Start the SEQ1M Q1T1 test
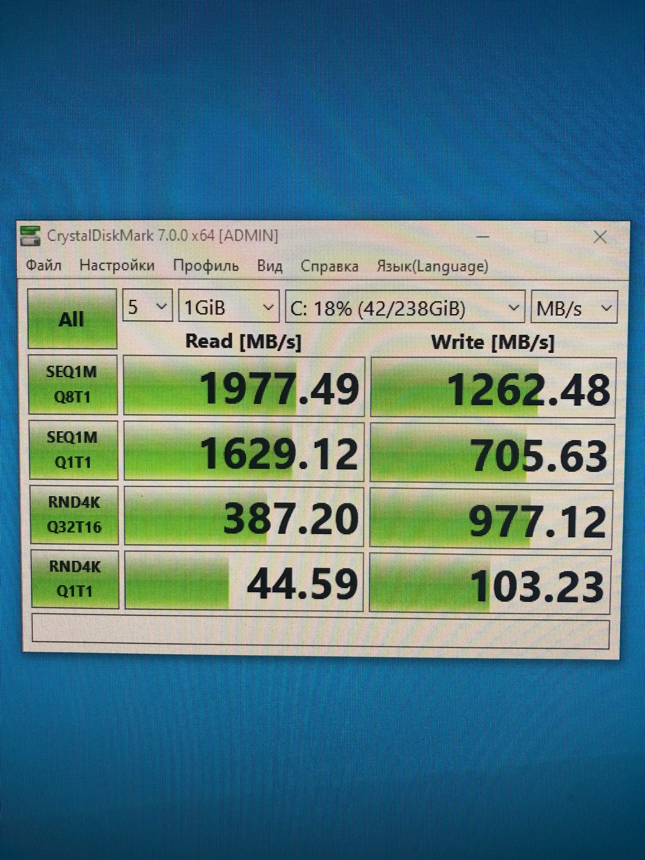 pos(74,450)
